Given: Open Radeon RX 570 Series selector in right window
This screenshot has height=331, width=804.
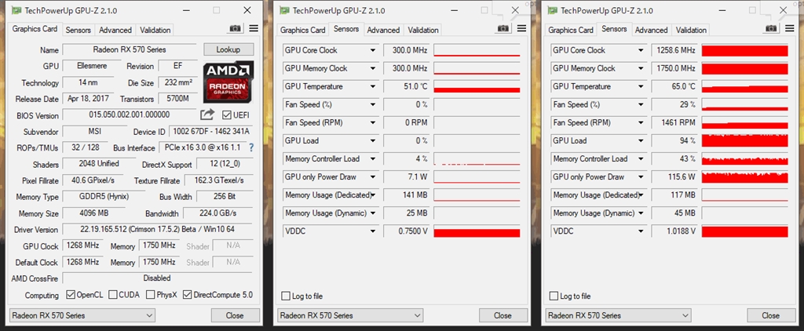Looking at the screenshot, I should [x=619, y=315].
